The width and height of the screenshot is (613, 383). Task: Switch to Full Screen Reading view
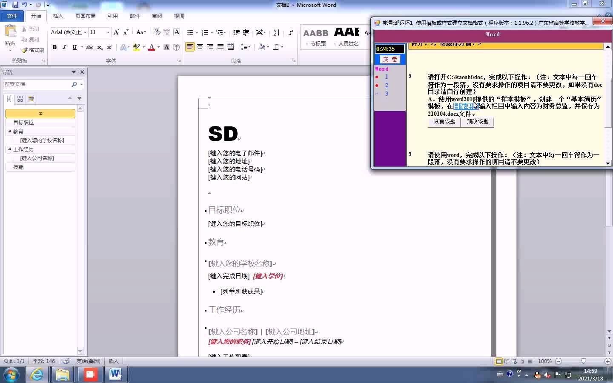coord(507,361)
